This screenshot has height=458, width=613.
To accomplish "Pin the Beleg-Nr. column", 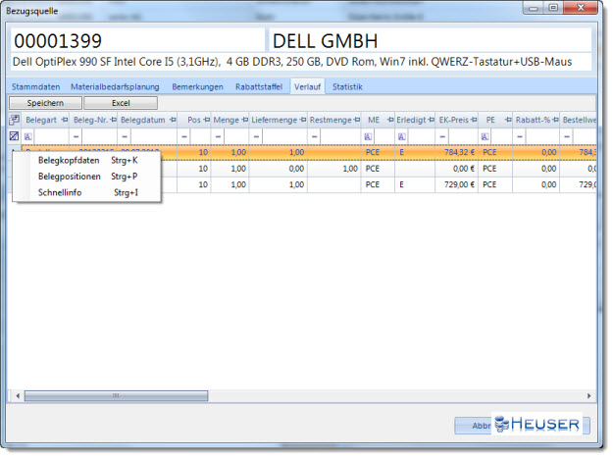I will coord(114,120).
